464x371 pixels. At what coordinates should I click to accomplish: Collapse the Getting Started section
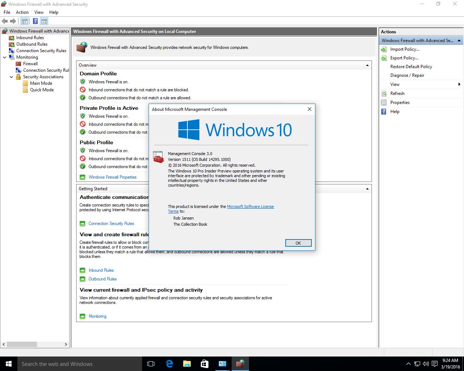[x=367, y=189]
